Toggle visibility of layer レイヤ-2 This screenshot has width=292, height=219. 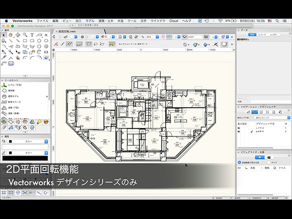coord(239,128)
